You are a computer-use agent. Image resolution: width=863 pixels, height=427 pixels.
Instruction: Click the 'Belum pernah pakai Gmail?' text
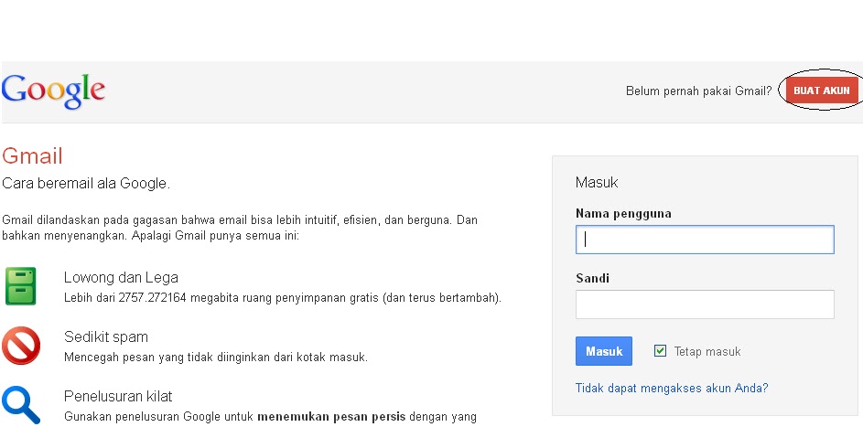pyautogui.click(x=699, y=91)
